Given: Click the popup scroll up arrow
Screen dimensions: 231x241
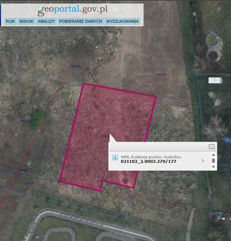Looking at the screenshot, I should (x=213, y=155).
